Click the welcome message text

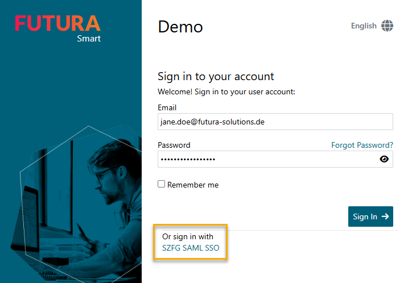click(x=226, y=91)
